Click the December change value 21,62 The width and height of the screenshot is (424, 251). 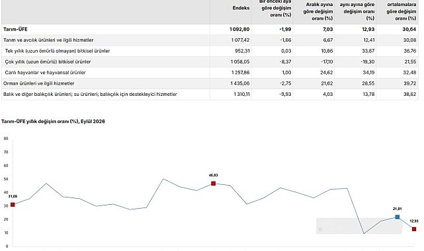[x=327, y=83]
